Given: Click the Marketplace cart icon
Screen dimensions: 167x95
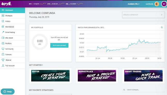Looking at the screenshot, I should pyautogui.click(x=3, y=27).
